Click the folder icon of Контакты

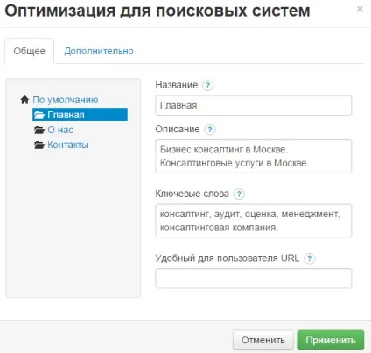(x=39, y=145)
